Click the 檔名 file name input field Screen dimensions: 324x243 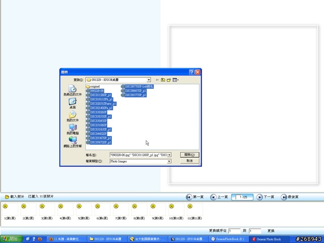pyautogui.click(x=138, y=155)
